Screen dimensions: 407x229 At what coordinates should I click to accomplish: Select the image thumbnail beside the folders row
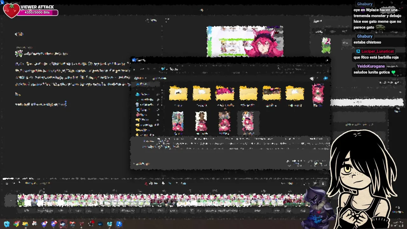point(318,94)
